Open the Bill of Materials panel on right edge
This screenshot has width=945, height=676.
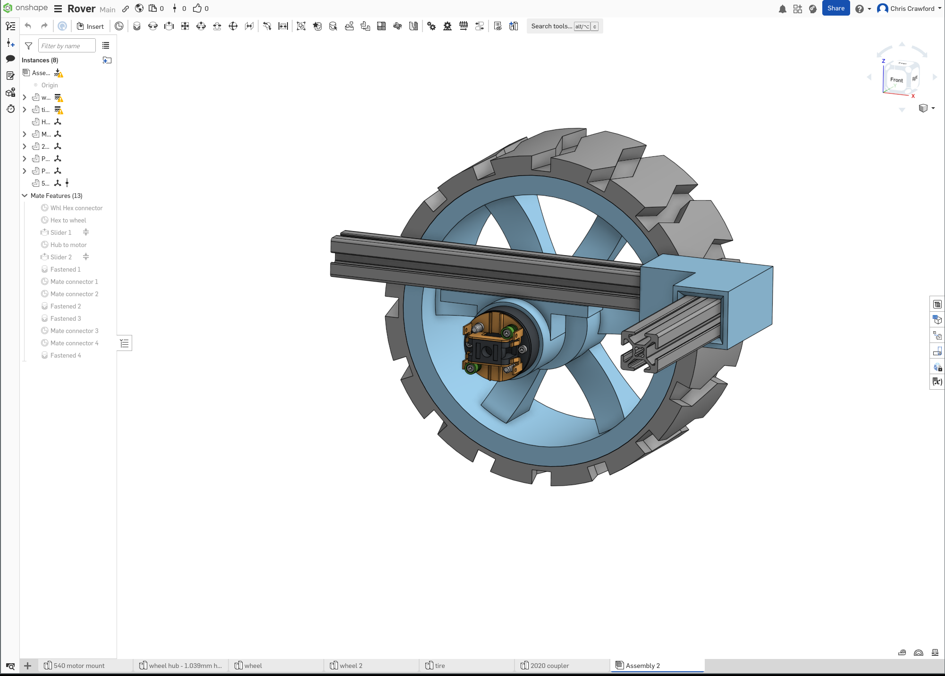[937, 304]
